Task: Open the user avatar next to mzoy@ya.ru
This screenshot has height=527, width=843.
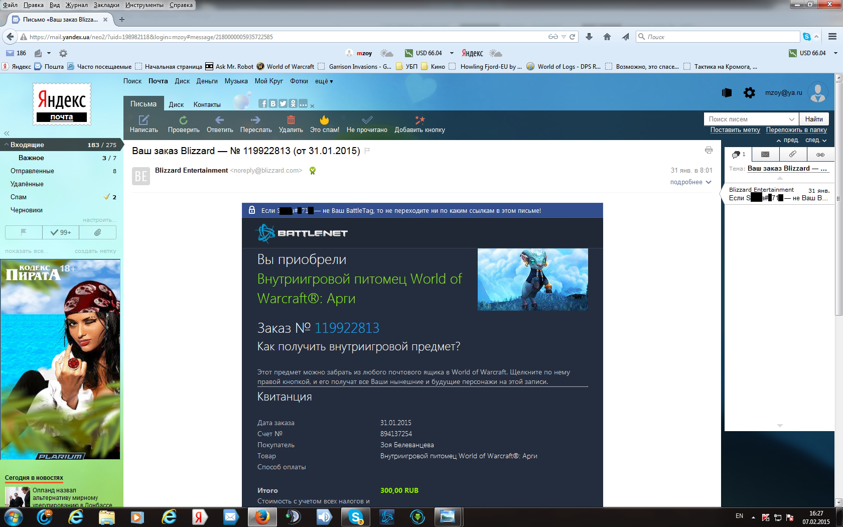Action: (x=818, y=93)
